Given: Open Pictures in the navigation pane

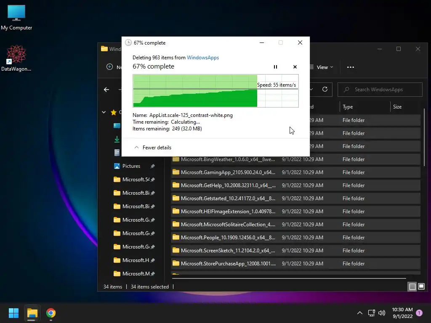Looking at the screenshot, I should click(131, 166).
